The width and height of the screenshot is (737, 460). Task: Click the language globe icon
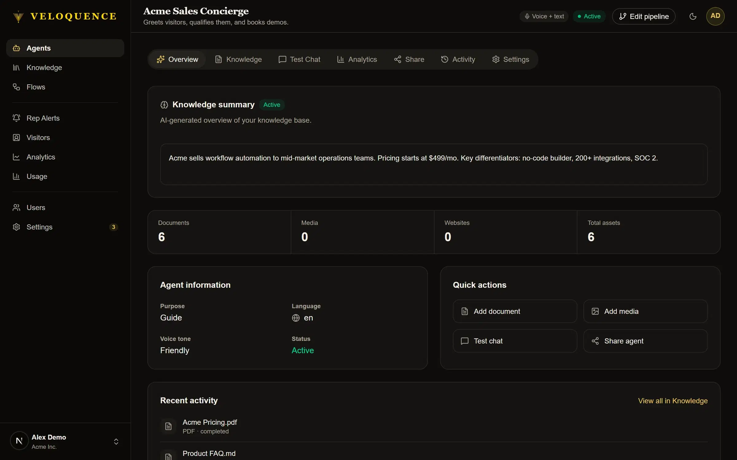click(296, 318)
